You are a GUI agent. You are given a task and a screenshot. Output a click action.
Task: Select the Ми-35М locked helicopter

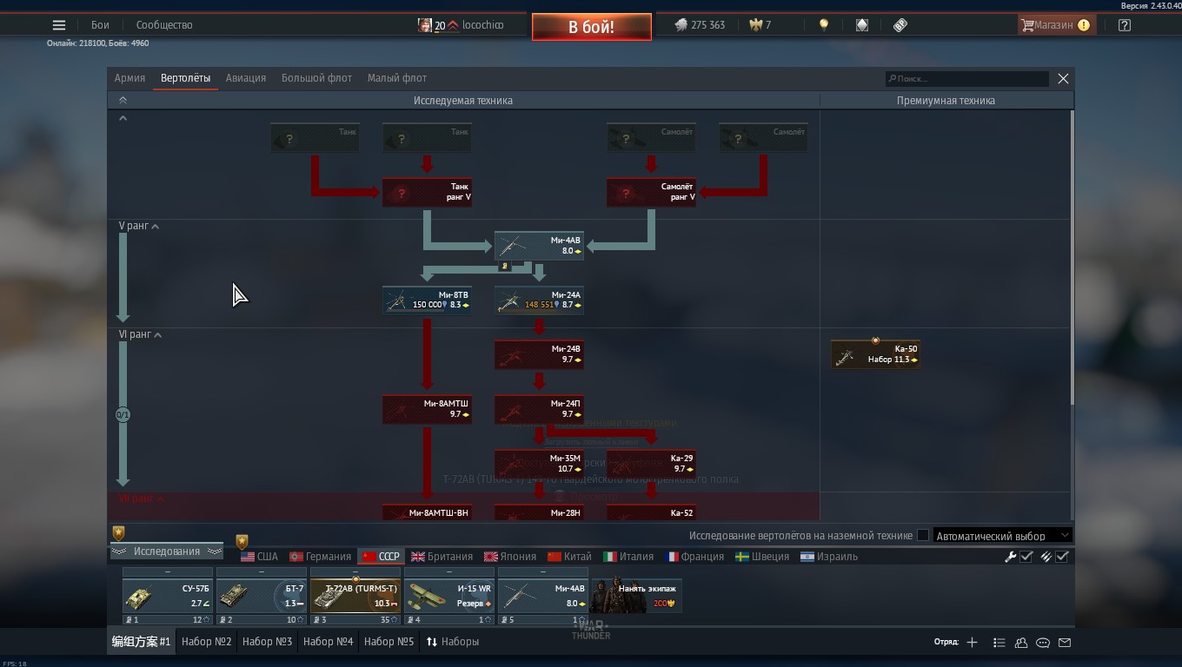539,464
